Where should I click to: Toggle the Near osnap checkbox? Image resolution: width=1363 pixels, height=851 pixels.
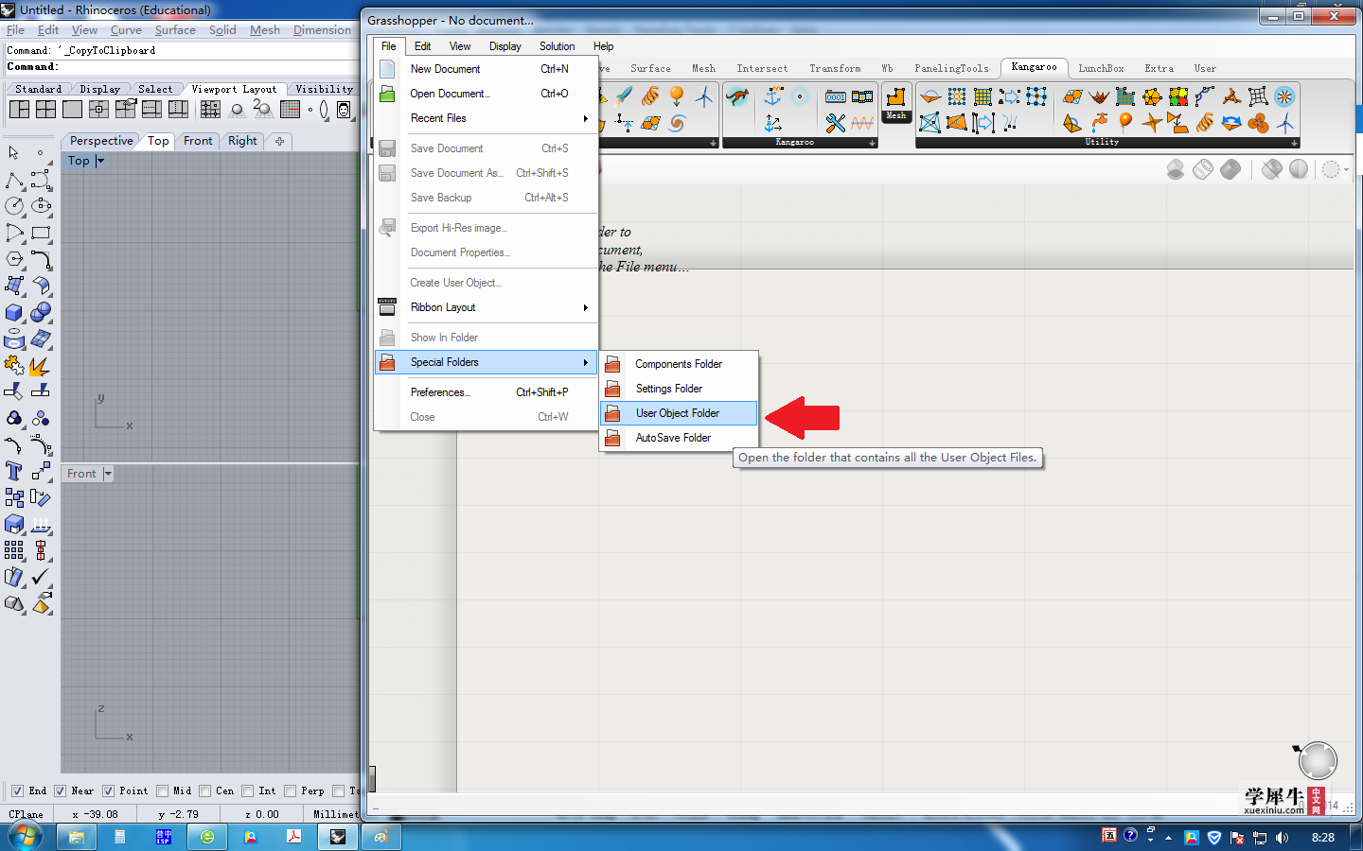click(60, 791)
